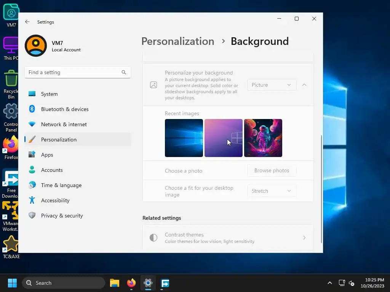This screenshot has width=390, height=292.
Task: Click the picture icon beside Personalize your background
Action: pyautogui.click(x=153, y=85)
